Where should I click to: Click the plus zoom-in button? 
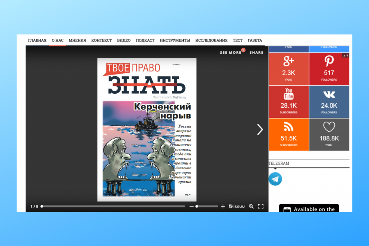(223, 206)
